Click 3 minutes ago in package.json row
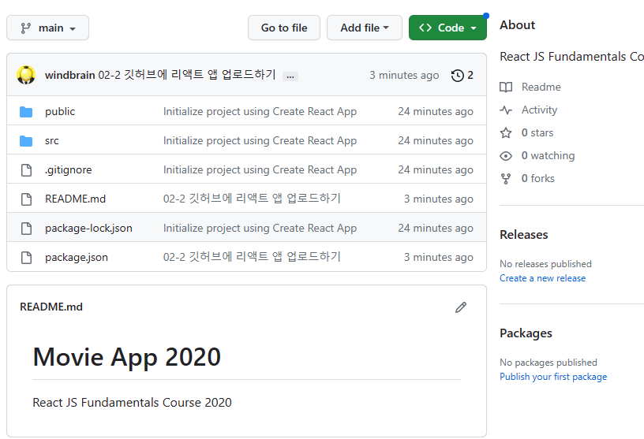Image resolution: width=644 pixels, height=439 pixels. [439, 257]
